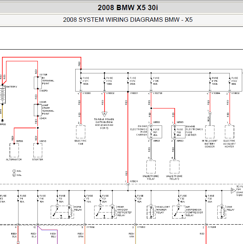Click the Fuse F10 label
This screenshot has height=244, width=243.
pos(43,199)
